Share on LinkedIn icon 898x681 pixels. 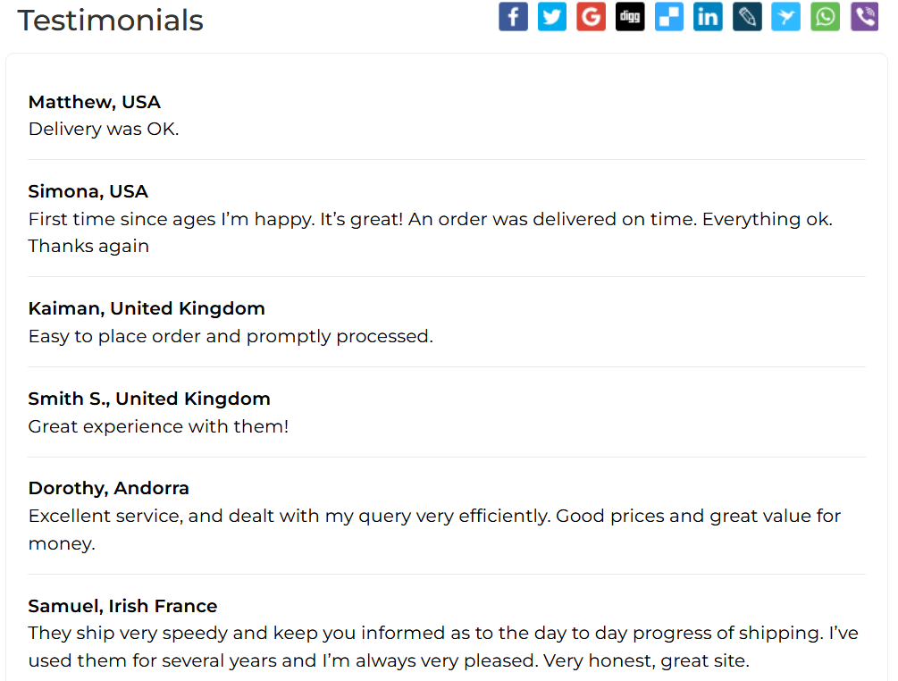pos(708,17)
